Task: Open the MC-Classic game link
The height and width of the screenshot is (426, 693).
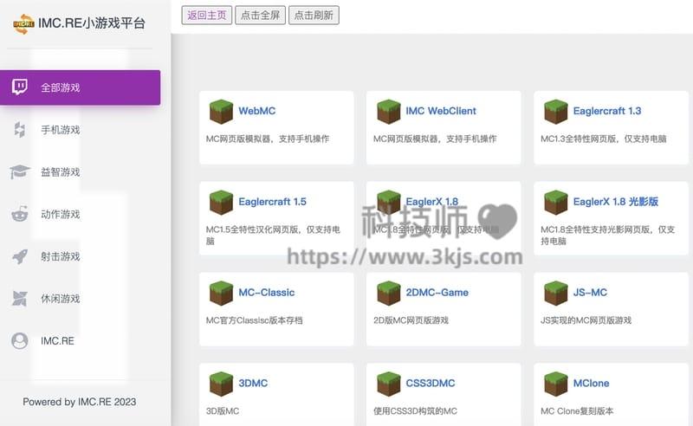Action: click(267, 293)
